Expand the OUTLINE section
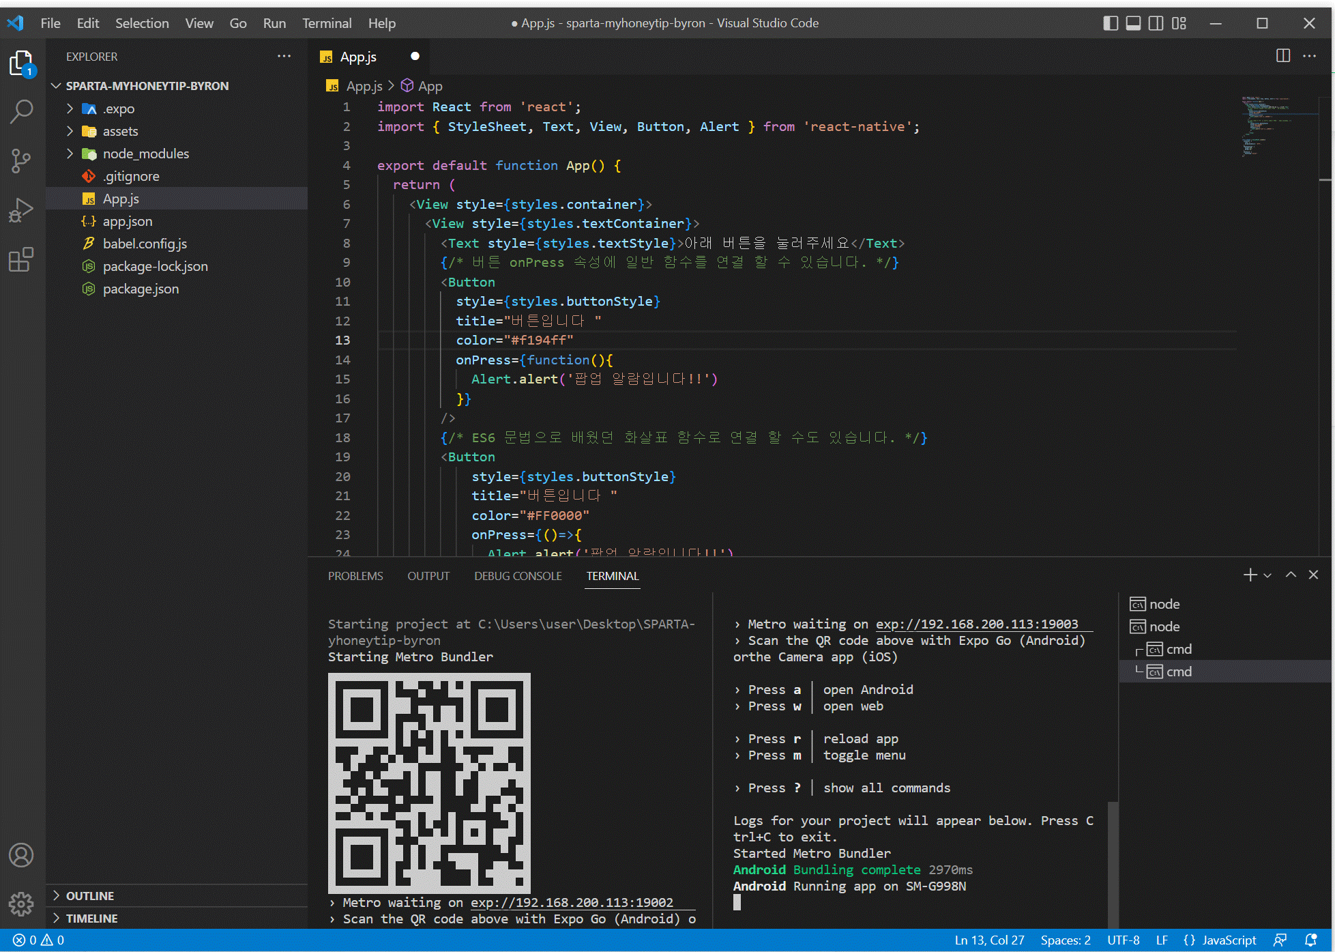Viewport: 1335px width, 952px height. (177, 895)
